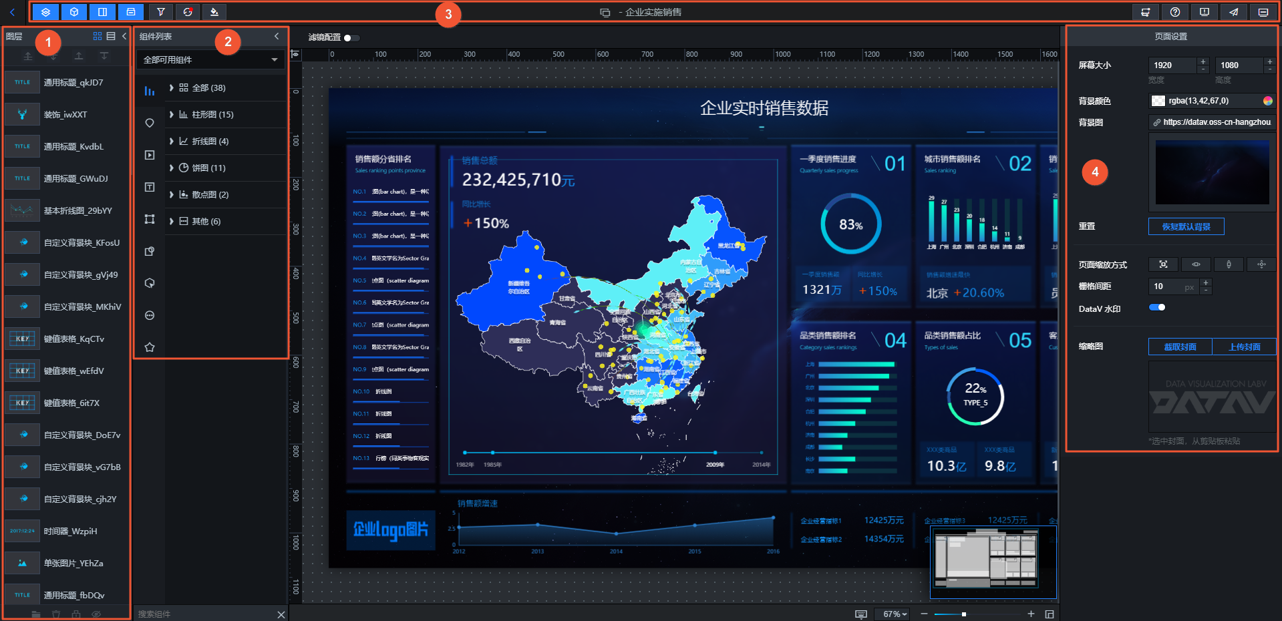Click the 截取封面 button
This screenshot has width=1282, height=621.
tap(1180, 347)
